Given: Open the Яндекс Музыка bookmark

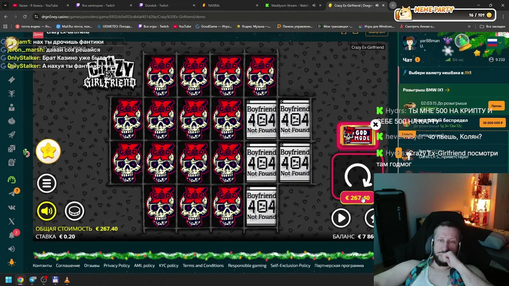Looking at the screenshot, I should coord(253,27).
